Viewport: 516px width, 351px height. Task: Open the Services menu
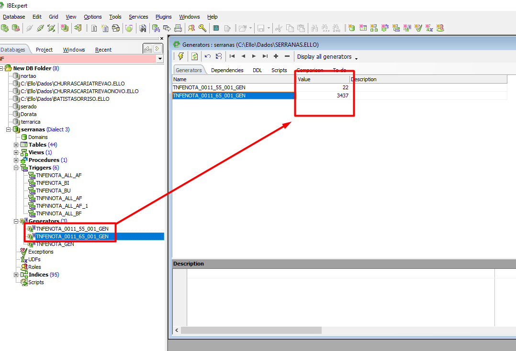138,17
